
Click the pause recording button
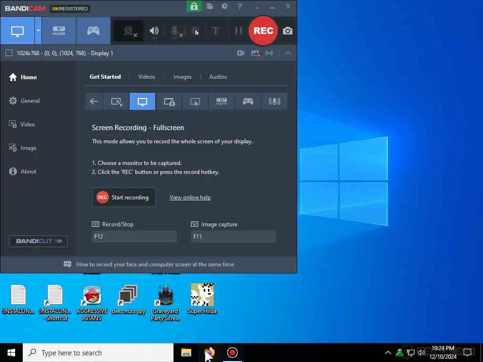[238, 31]
